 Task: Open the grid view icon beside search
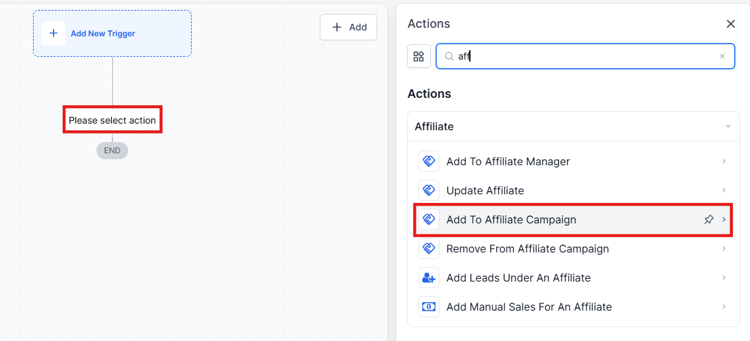pos(419,56)
